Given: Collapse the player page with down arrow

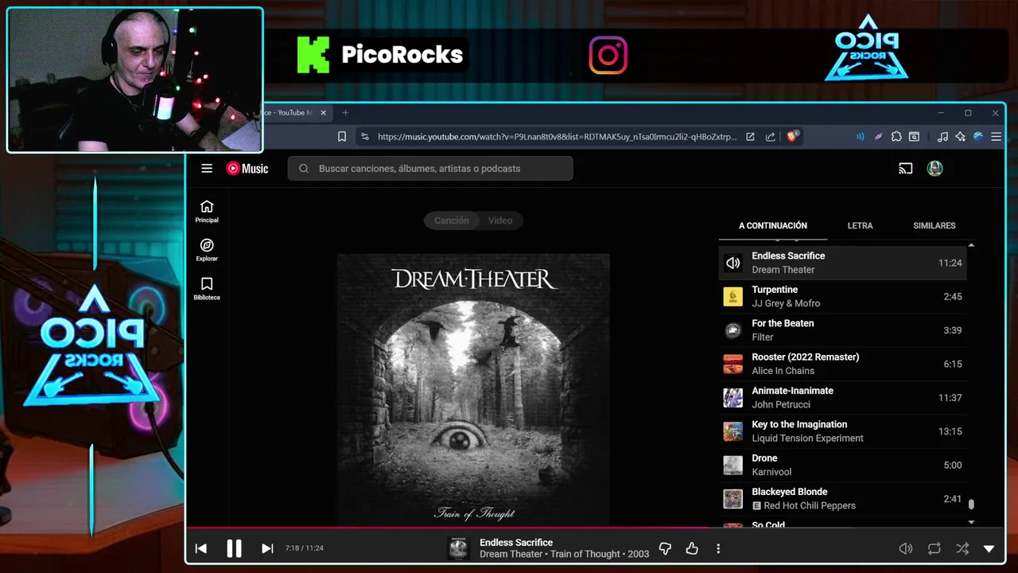Looking at the screenshot, I should pyautogui.click(x=989, y=548).
